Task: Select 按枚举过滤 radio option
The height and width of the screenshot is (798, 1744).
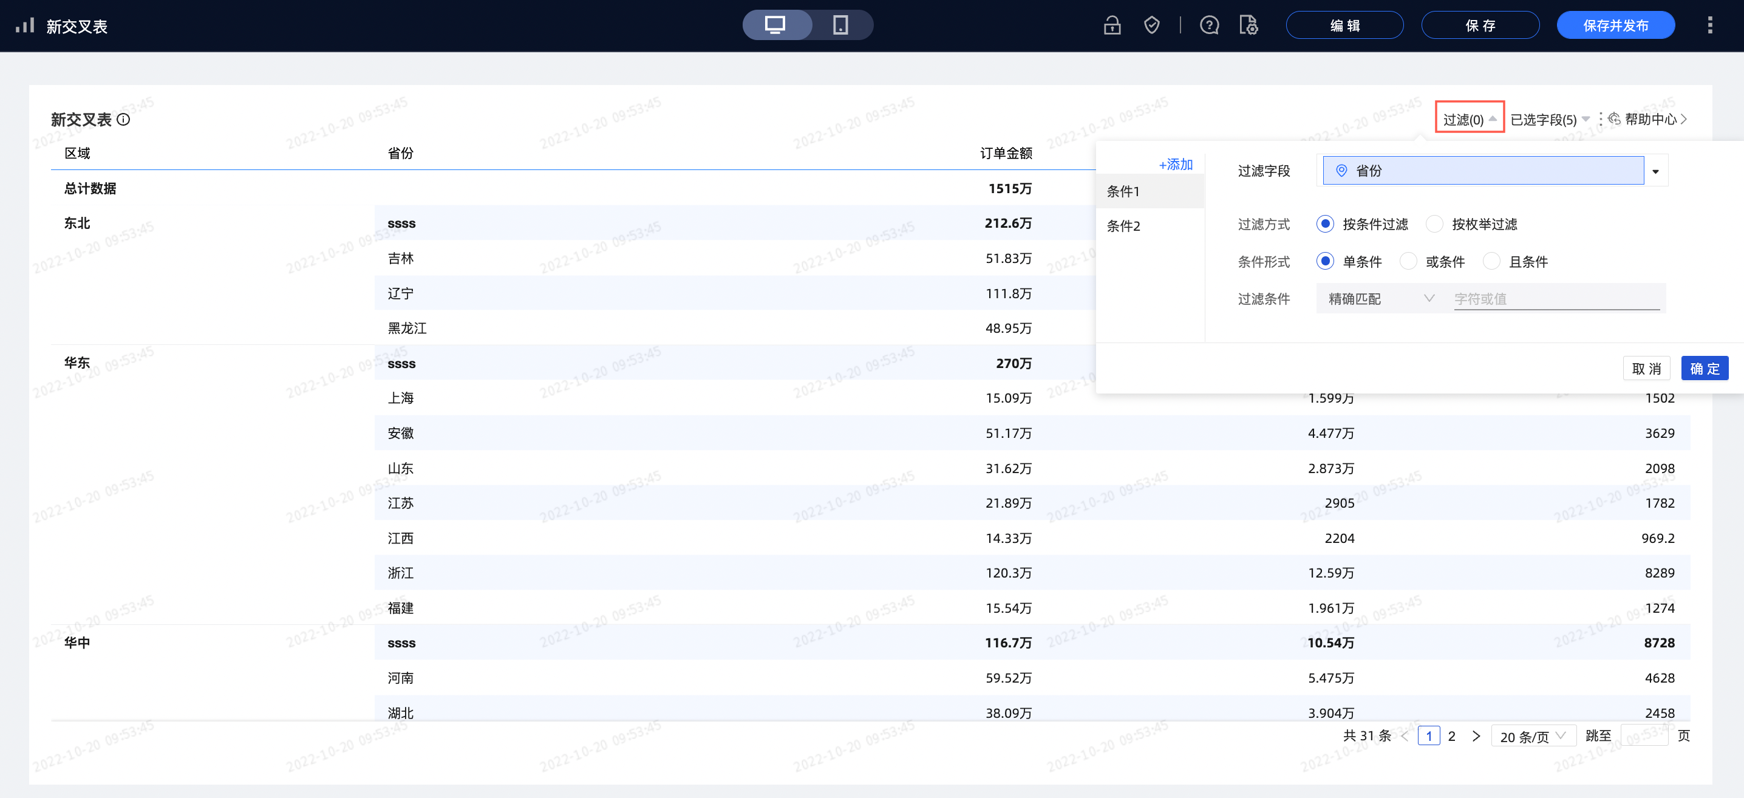Action: pos(1434,224)
